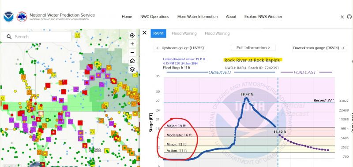Select the RAPI4 tab

(x=158, y=33)
